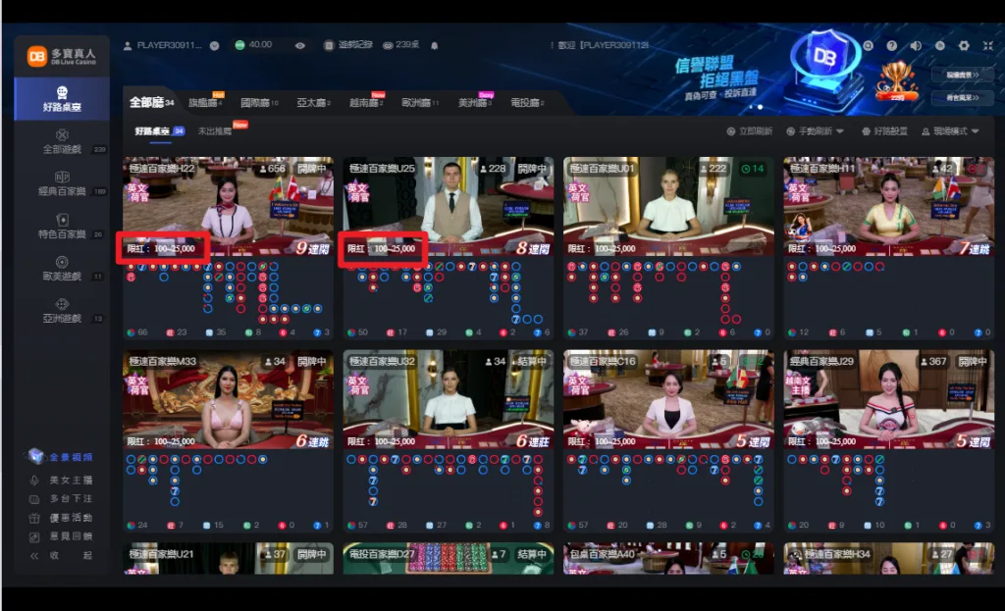
Task: Click the road map grid of table U01
Action: click(x=668, y=292)
